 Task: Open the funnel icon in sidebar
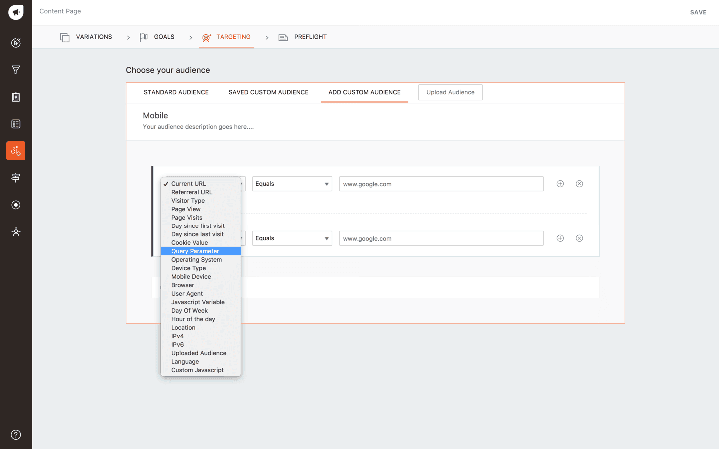[x=16, y=70]
